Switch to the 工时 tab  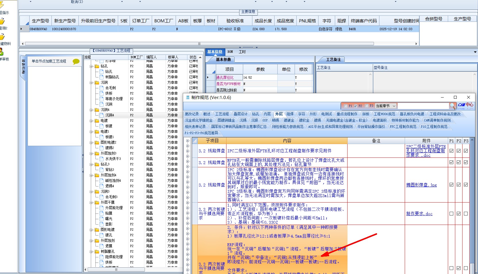point(242,52)
